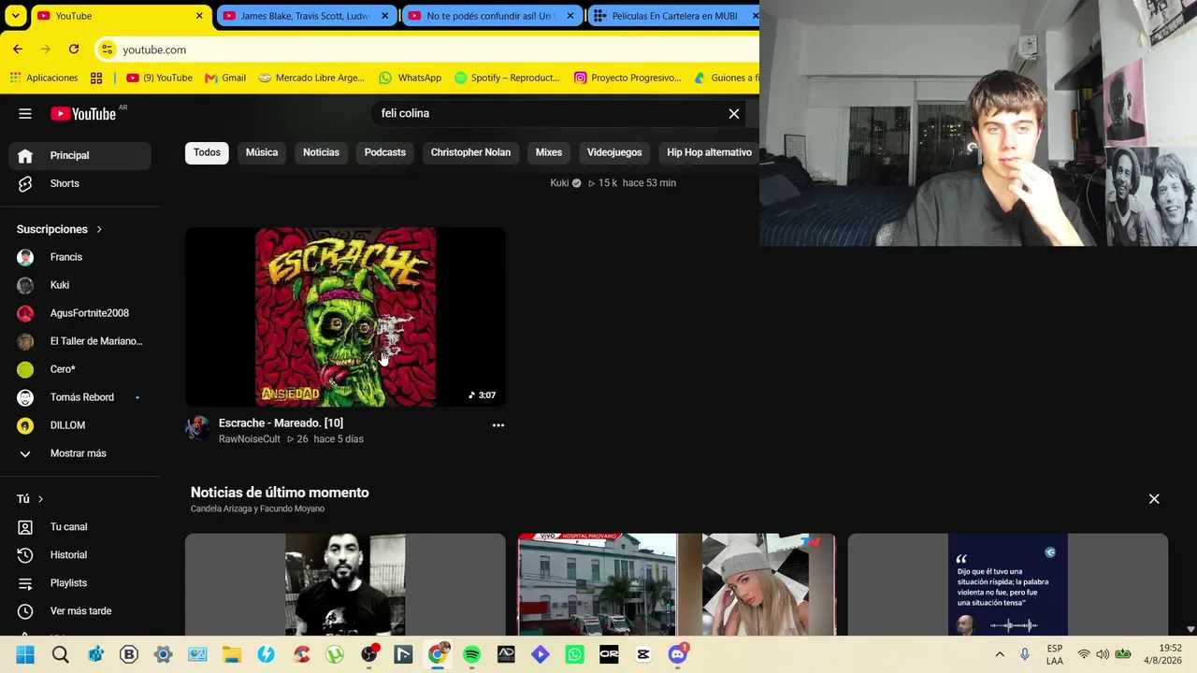Viewport: 1197px width, 673px height.
Task: Select the Mixes filter chip
Action: (x=549, y=152)
